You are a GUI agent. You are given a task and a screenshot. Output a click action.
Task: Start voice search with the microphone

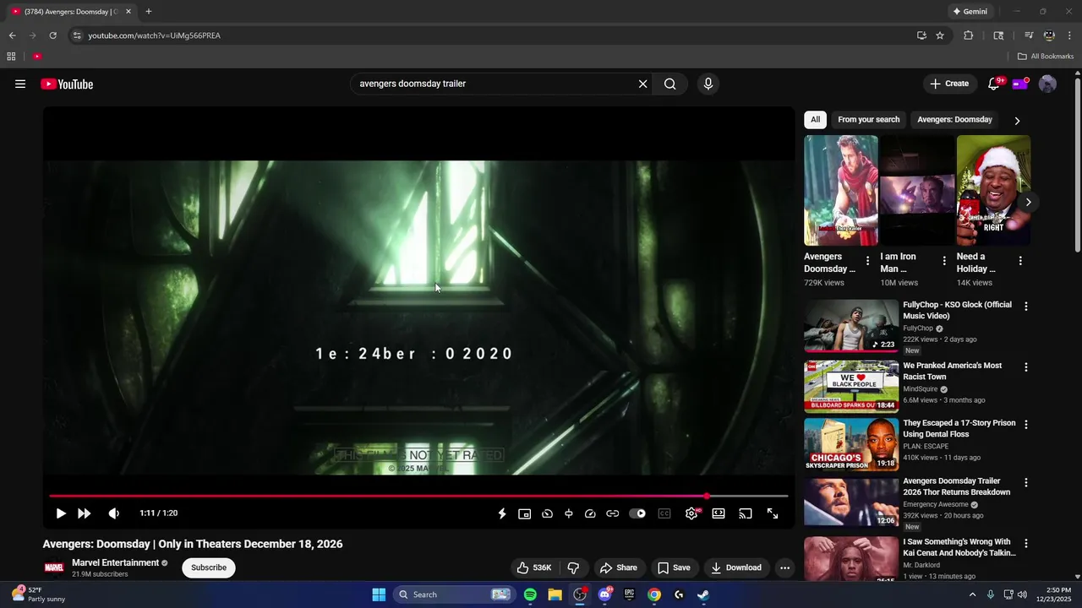[708, 84]
